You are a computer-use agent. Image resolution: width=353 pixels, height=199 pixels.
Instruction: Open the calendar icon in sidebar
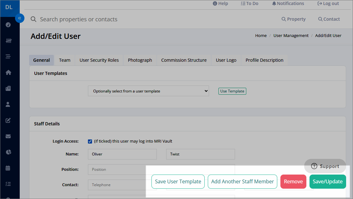(x=8, y=168)
